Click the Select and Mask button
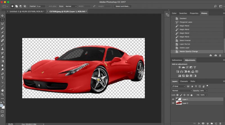The width and height of the screenshot is (225, 125). [123, 6]
